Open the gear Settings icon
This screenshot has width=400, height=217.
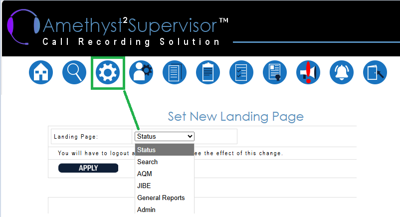point(108,73)
